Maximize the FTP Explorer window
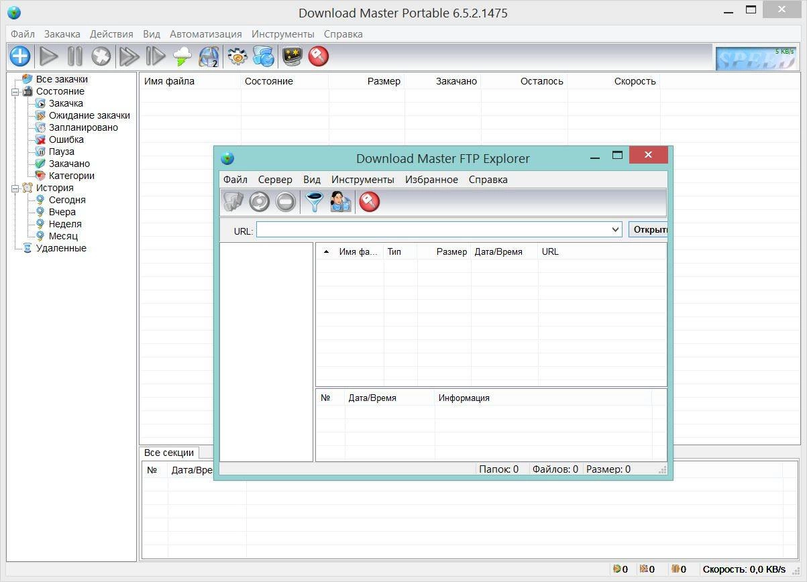The image size is (807, 582). coord(617,155)
